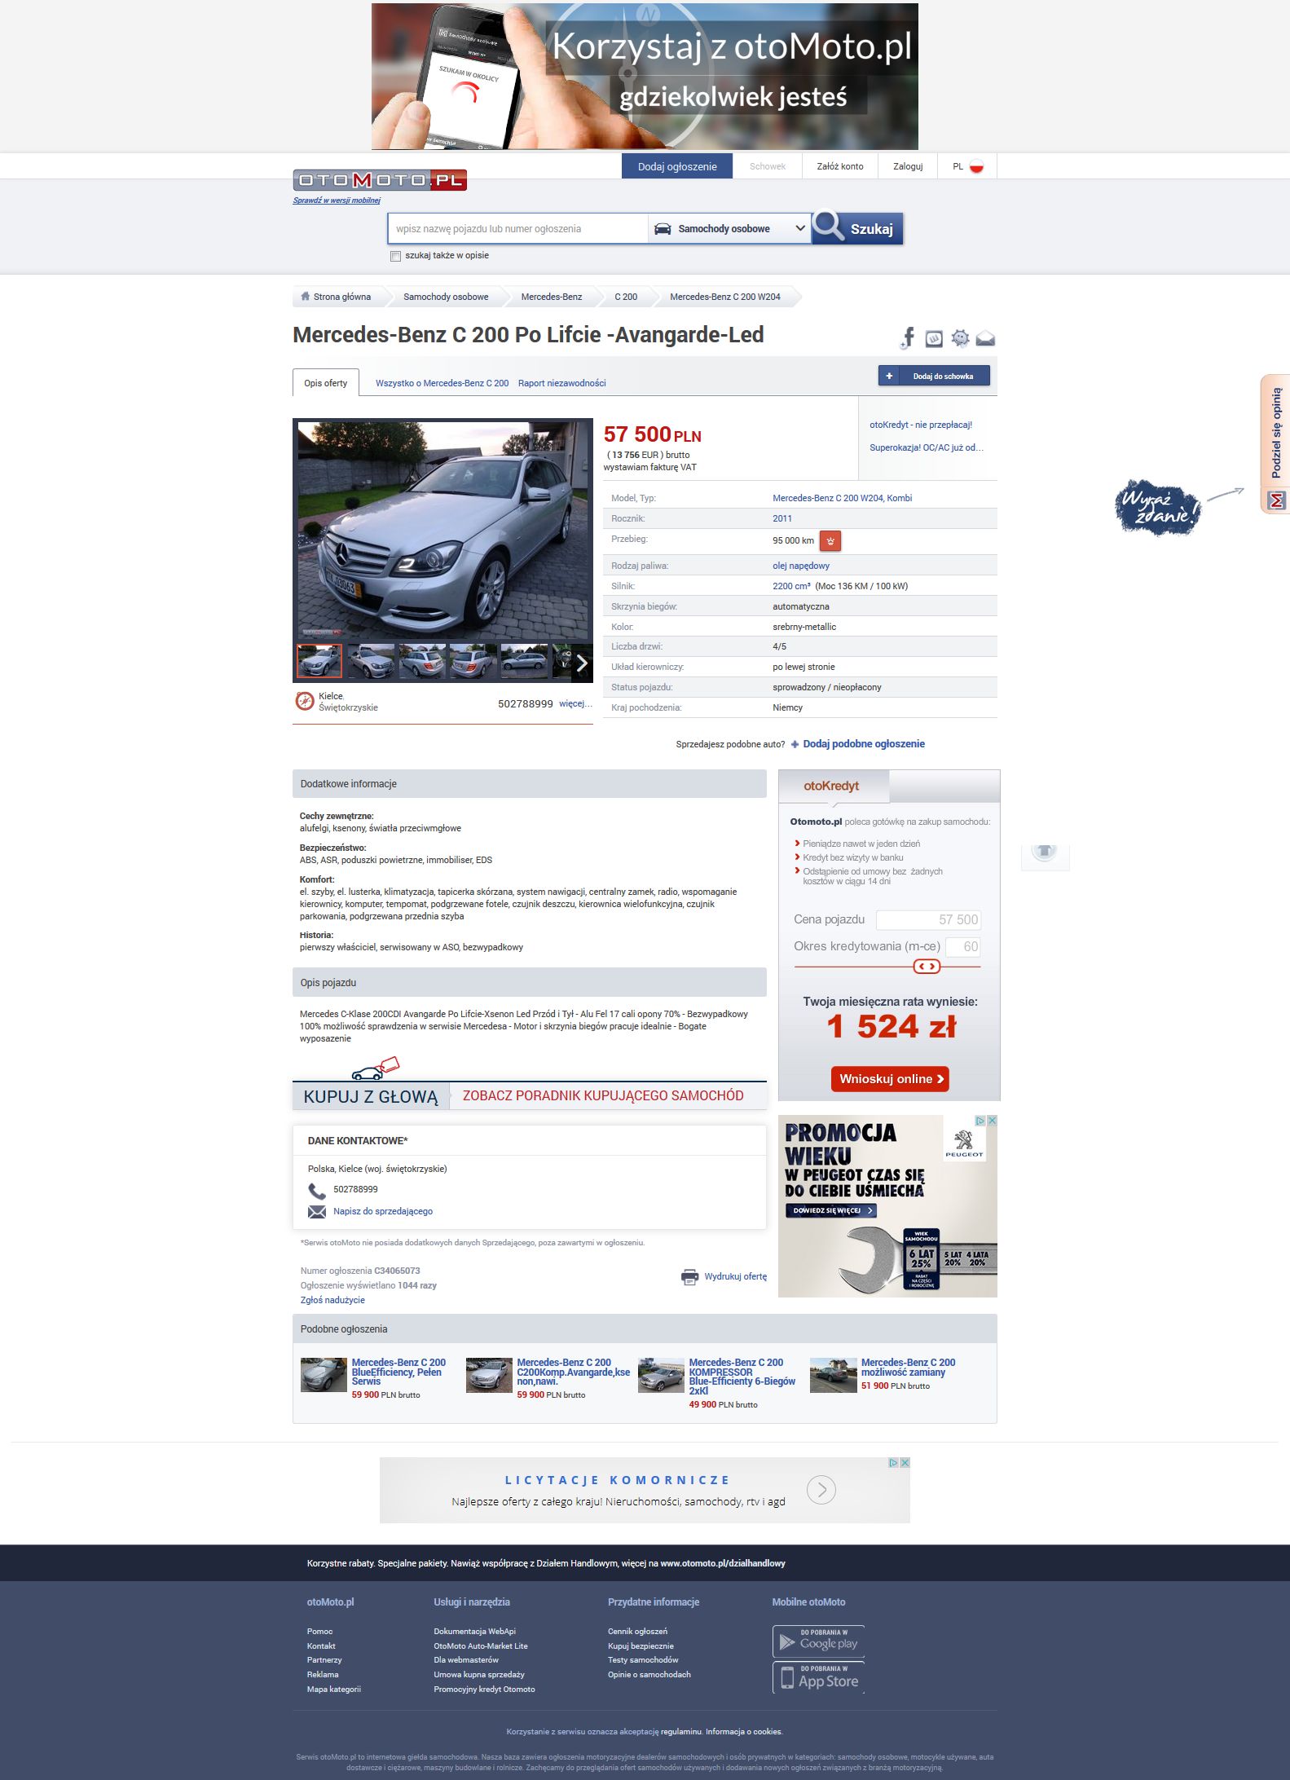Send the listing via the envelope icon
The image size is (1290, 1780).
(985, 338)
